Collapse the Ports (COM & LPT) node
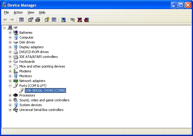This screenshot has width=193, height=136. (x=10, y=86)
